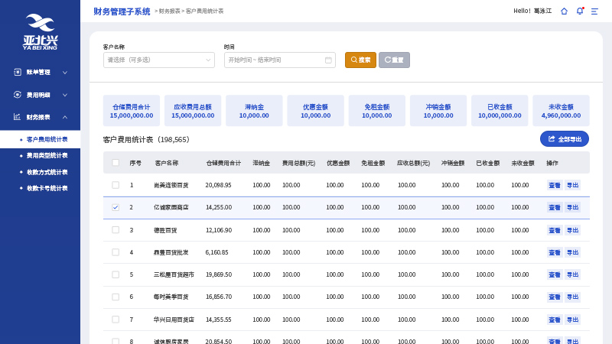
Task: Click the amount 12,106.90 in row 3
Action: point(219,230)
